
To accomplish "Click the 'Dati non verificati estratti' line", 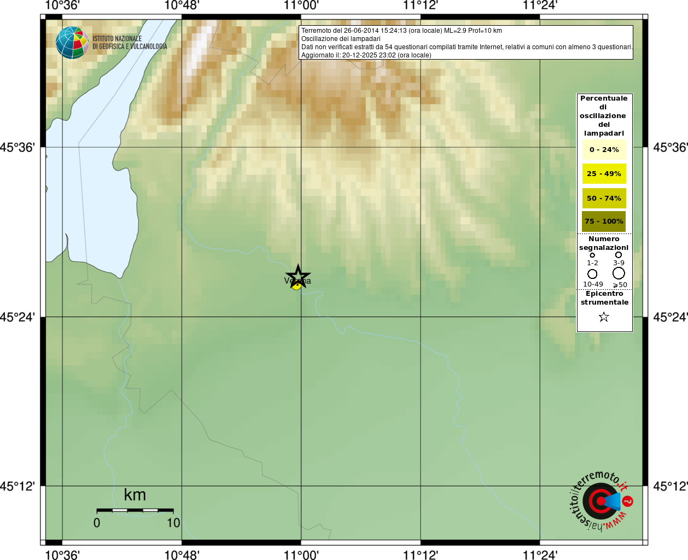I will [467, 47].
